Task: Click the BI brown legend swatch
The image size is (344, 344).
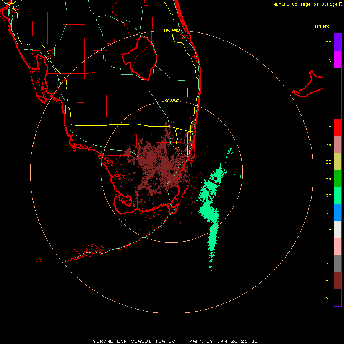Action: 338,281
